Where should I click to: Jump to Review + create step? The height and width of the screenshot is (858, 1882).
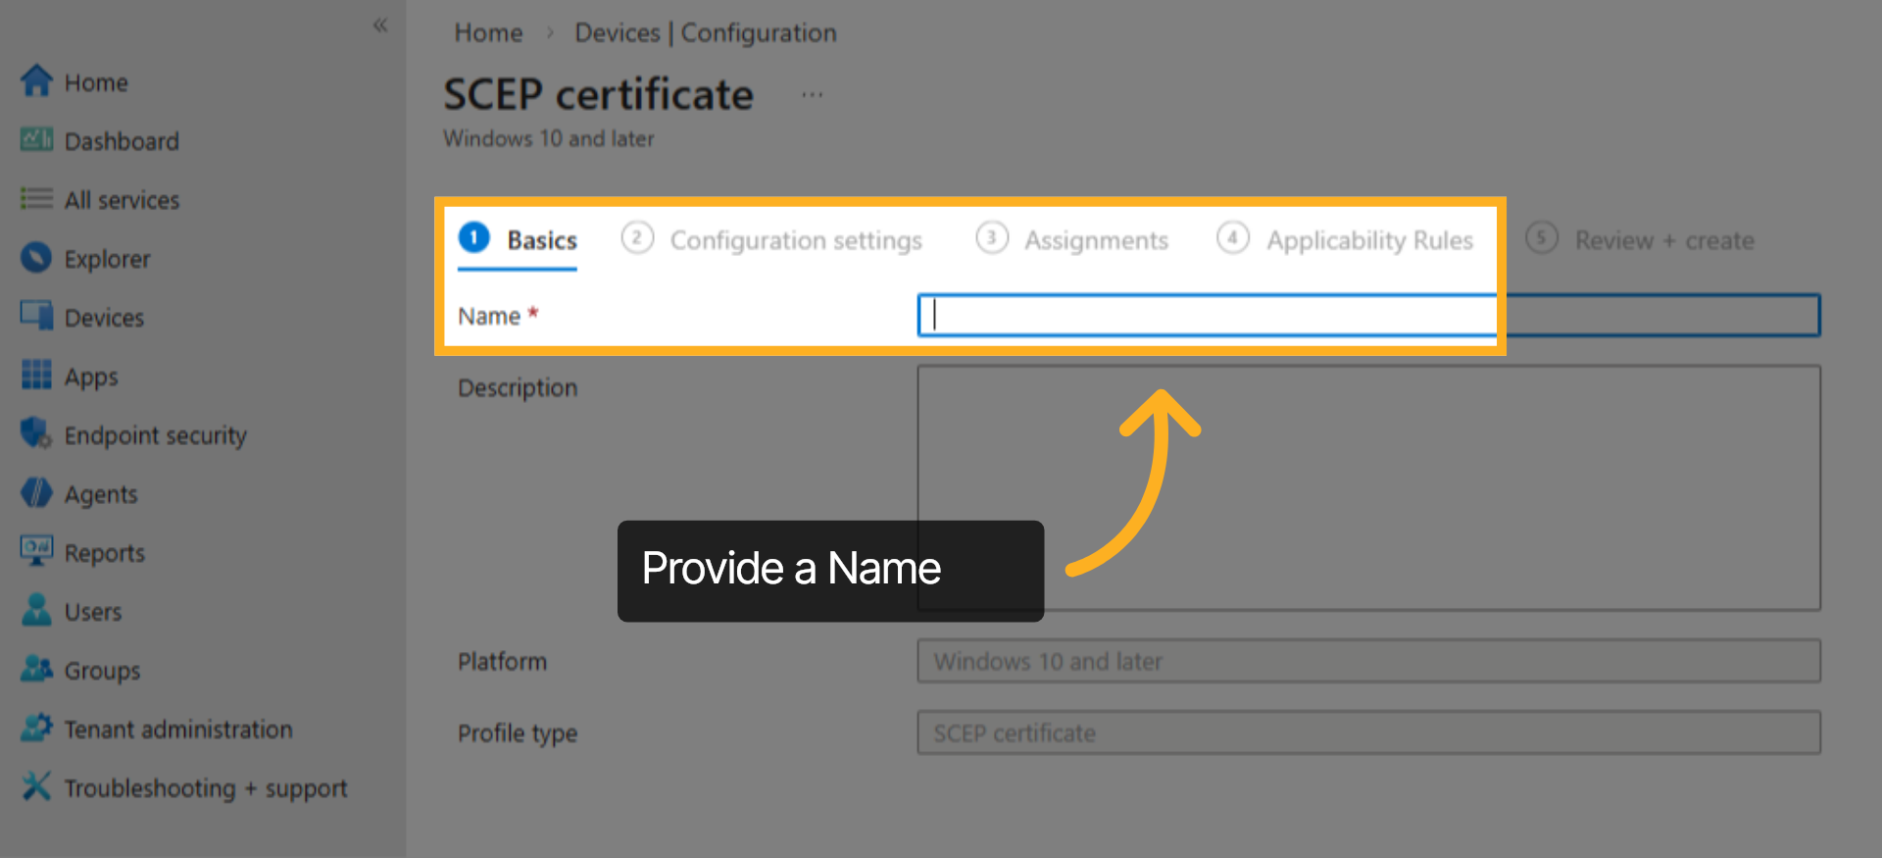click(x=1640, y=240)
